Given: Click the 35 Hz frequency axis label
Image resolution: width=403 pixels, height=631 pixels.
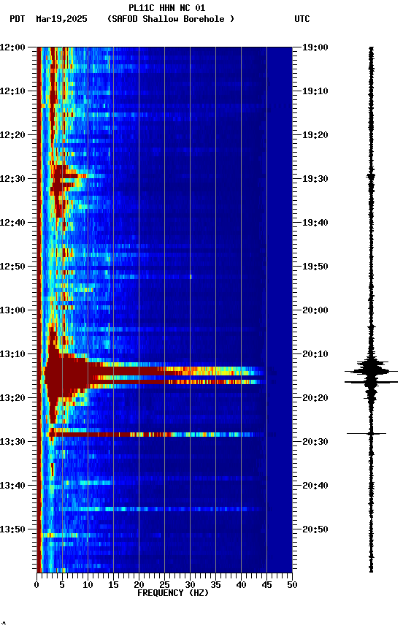Looking at the screenshot, I should point(215,586).
